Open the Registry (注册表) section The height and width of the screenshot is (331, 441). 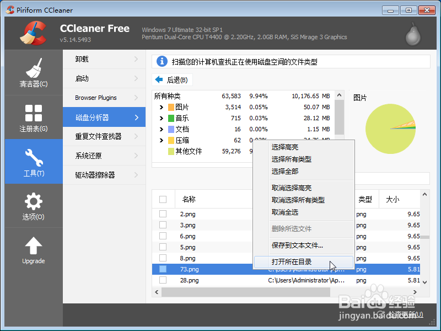(34, 118)
